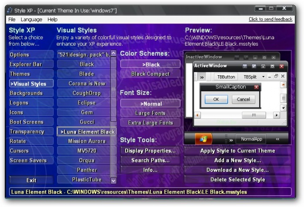304x207 pixels.
Task: Open the Help menu
Action: pyautogui.click(x=53, y=20)
